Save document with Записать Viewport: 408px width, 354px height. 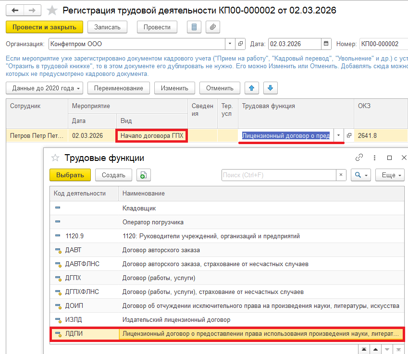107,27
